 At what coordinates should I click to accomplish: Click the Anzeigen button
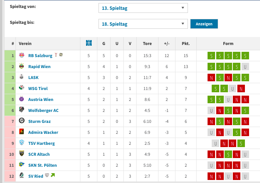(204, 24)
